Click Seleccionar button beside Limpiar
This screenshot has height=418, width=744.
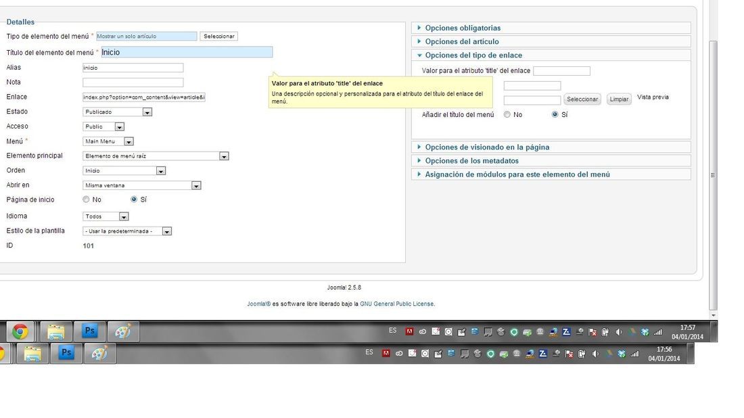click(582, 99)
